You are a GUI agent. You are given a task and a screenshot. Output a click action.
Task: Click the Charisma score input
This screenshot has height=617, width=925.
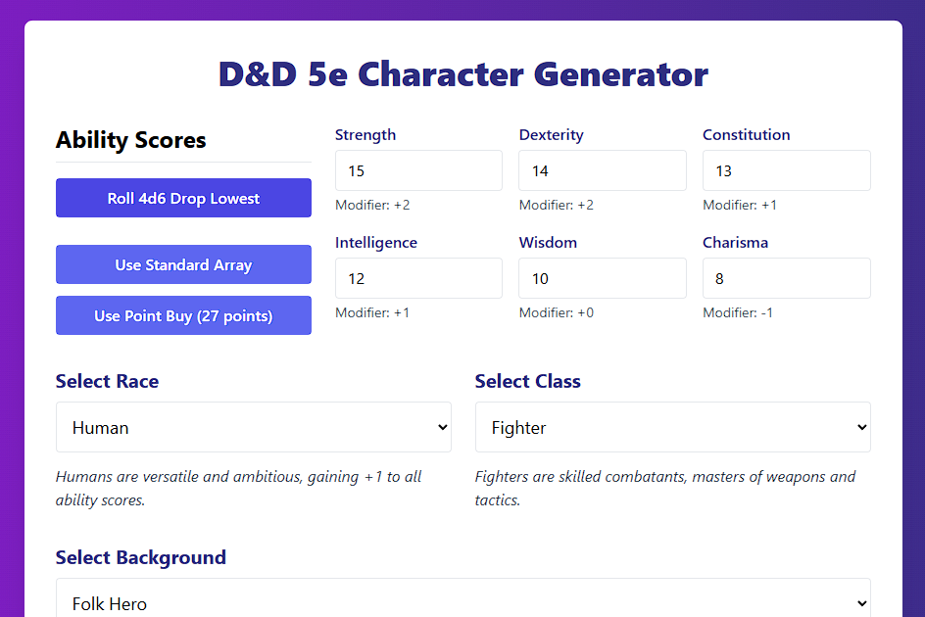click(x=787, y=278)
